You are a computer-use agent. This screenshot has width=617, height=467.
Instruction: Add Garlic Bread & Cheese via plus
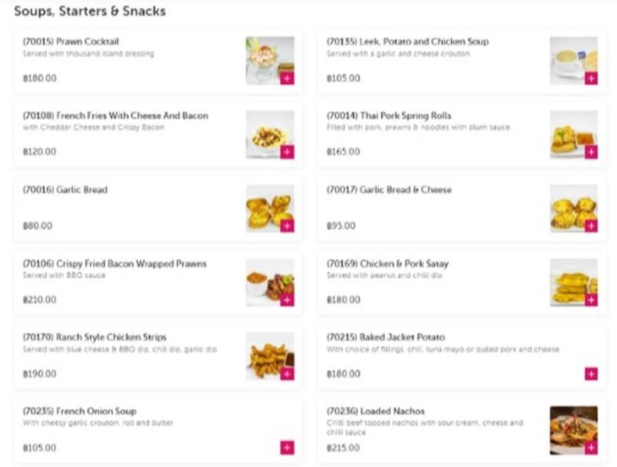click(x=591, y=226)
